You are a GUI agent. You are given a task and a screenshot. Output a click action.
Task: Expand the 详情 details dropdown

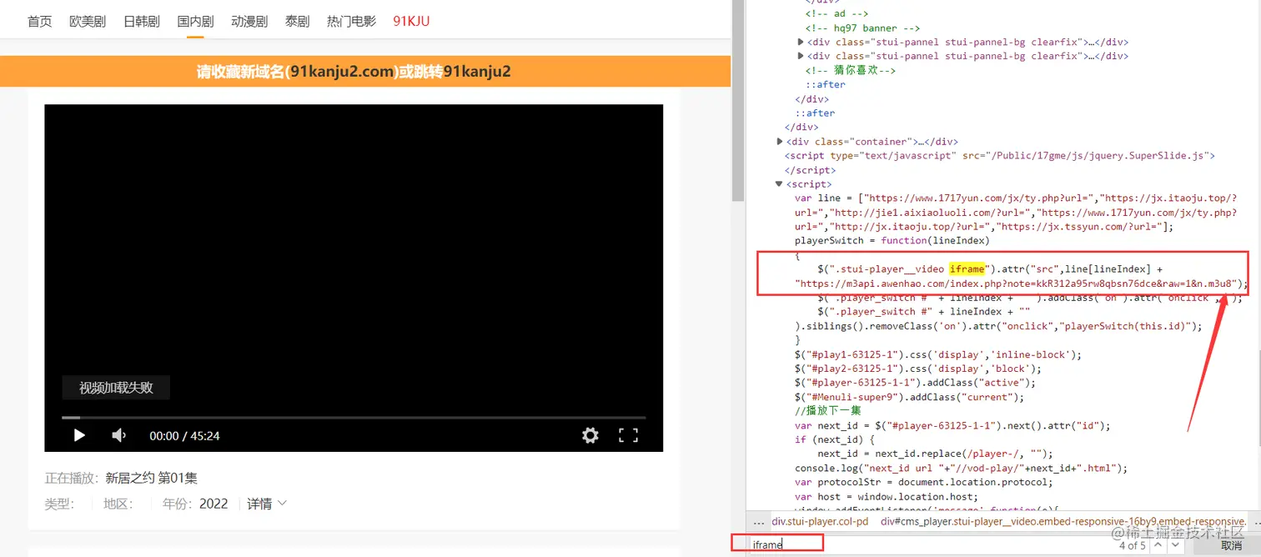tap(267, 504)
